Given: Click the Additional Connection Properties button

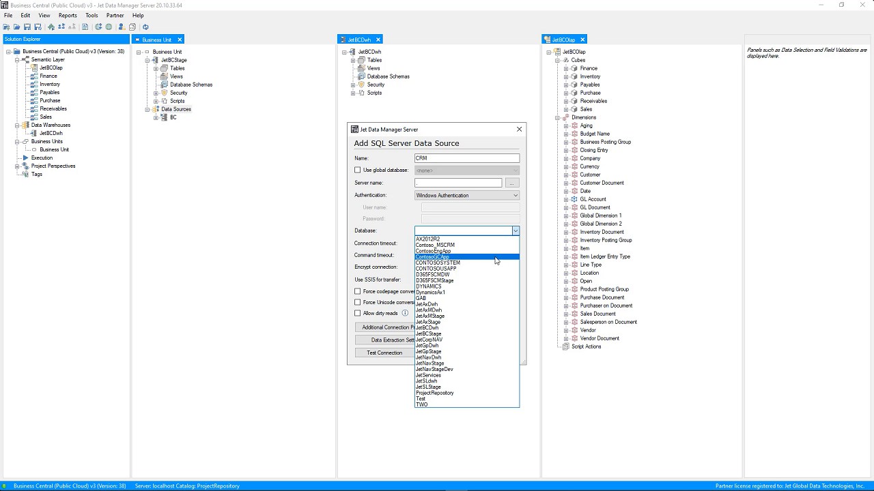Looking at the screenshot, I should tap(384, 327).
